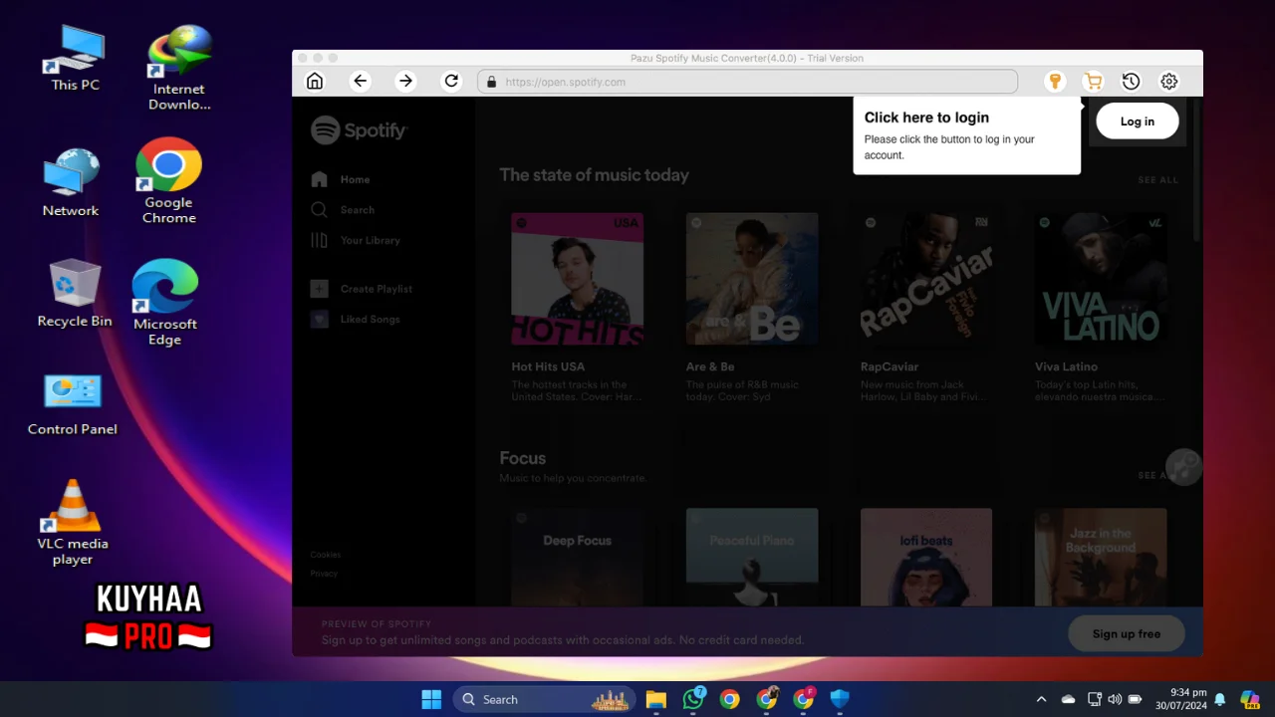This screenshot has height=717, width=1275.
Task: Open the Jazz in the Background cover
Action: click(x=1101, y=557)
